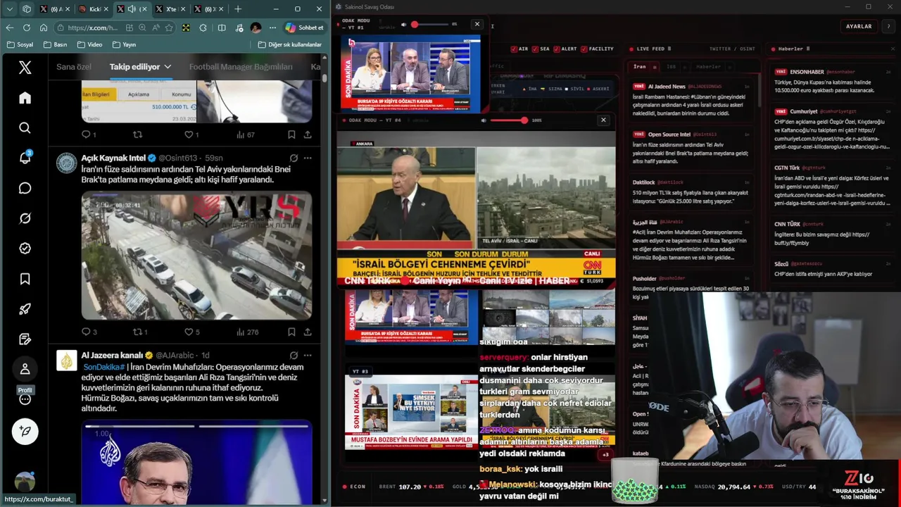901x507 pixels.
Task: Switch to the Kick browser tab
Action: click(x=92, y=9)
